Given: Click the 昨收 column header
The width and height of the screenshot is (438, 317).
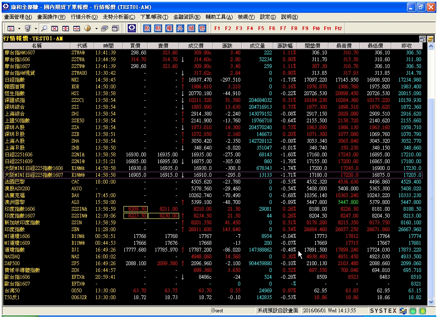Looking at the screenshot, I should 407,45.
